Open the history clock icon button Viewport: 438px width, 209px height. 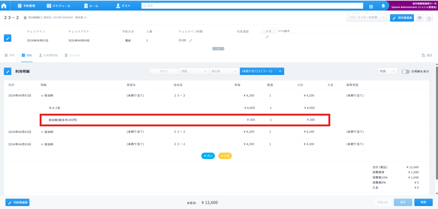click(x=429, y=18)
